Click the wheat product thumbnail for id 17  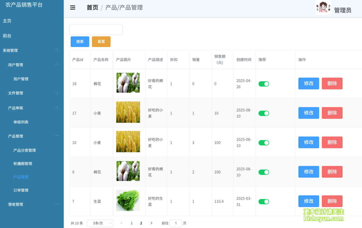click(x=128, y=112)
